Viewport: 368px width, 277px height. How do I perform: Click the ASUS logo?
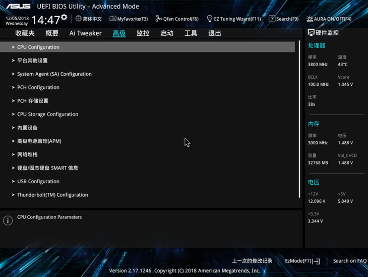tap(18, 6)
